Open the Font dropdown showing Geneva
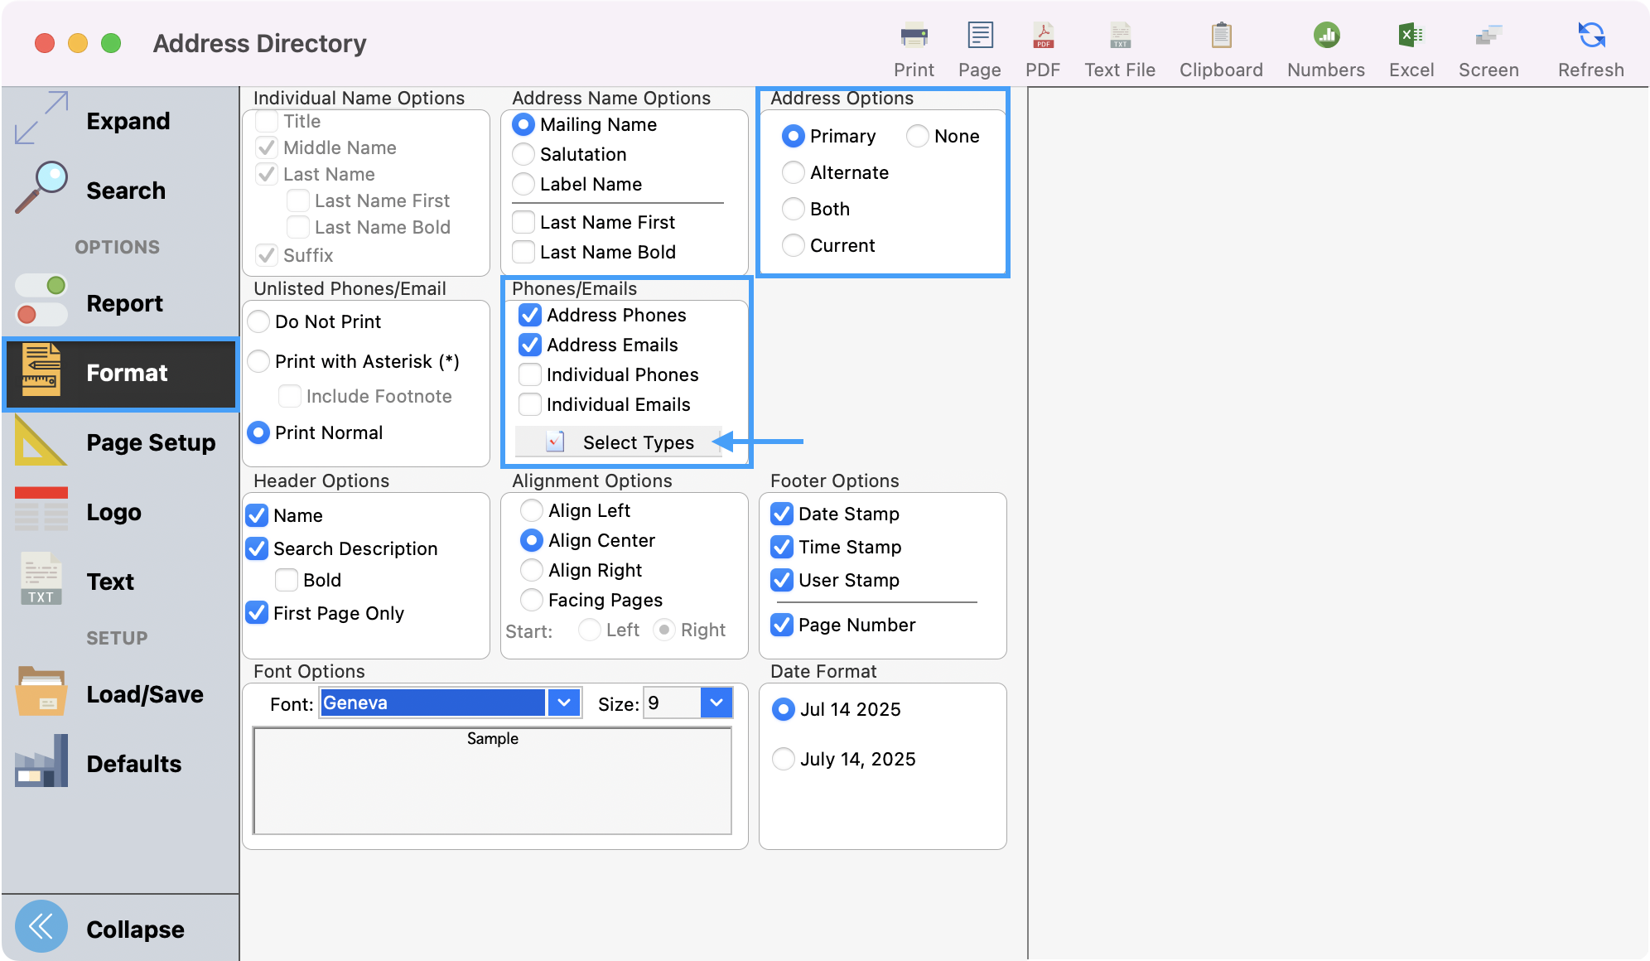1650x961 pixels. coord(564,703)
